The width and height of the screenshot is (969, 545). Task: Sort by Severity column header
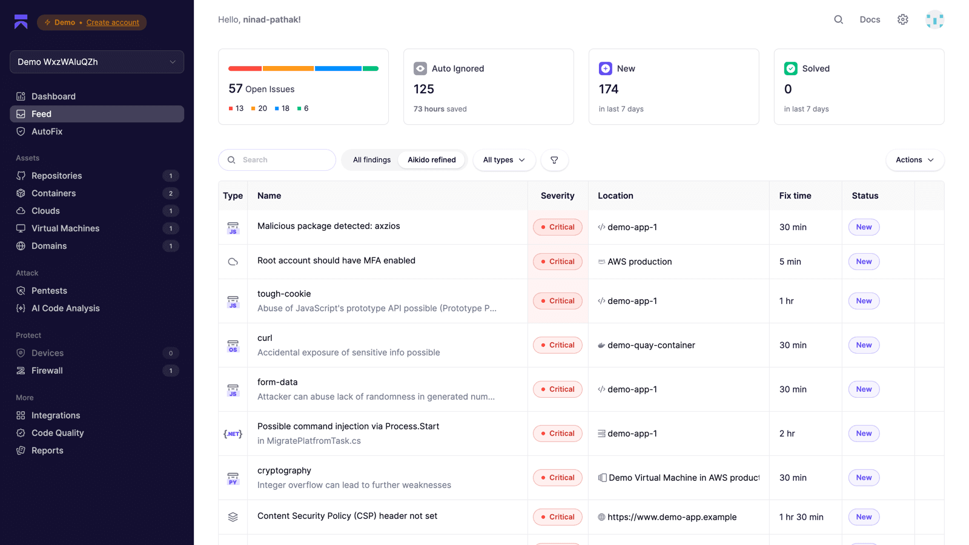tap(557, 196)
